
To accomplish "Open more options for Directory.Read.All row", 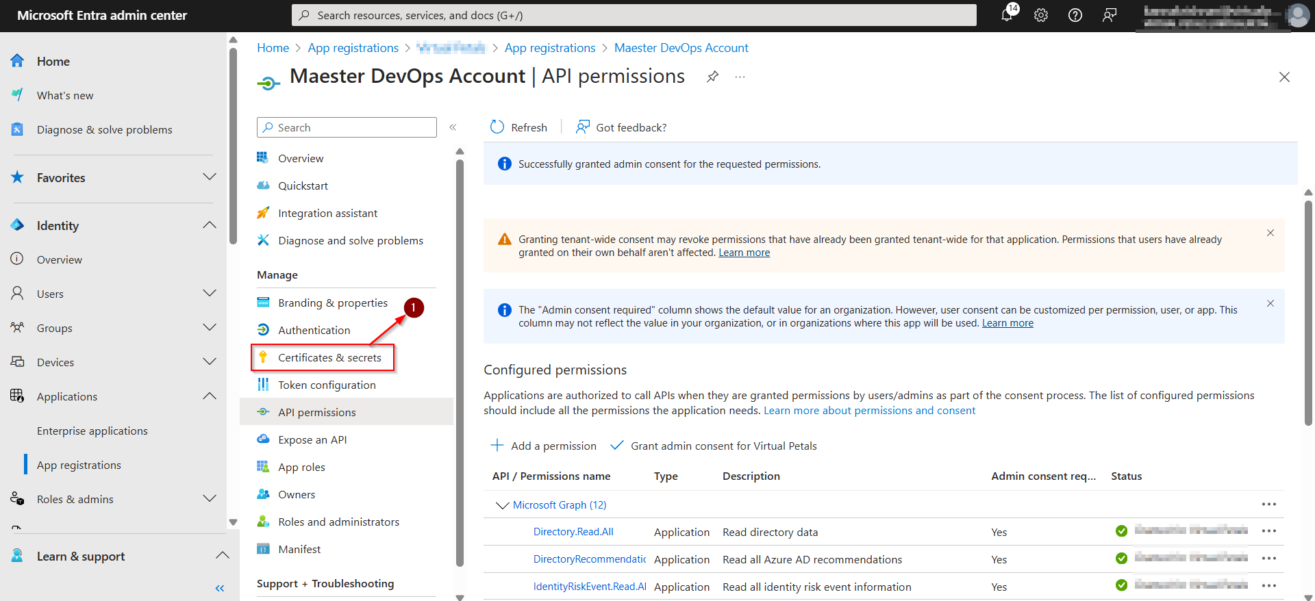I will click(1269, 531).
